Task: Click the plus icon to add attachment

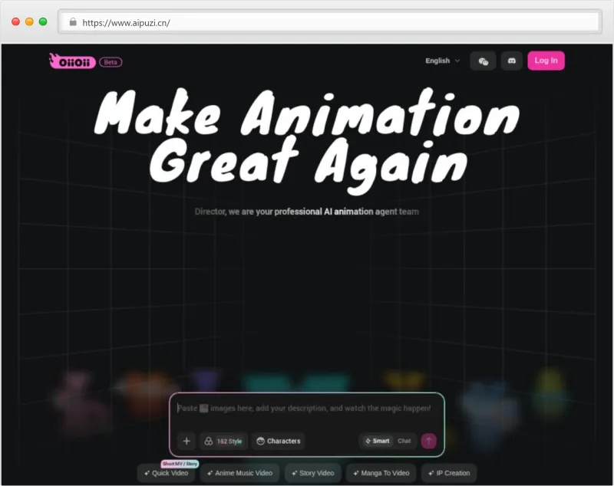Action: click(187, 441)
